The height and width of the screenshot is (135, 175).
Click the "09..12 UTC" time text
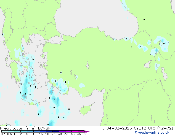click(x=144, y=128)
